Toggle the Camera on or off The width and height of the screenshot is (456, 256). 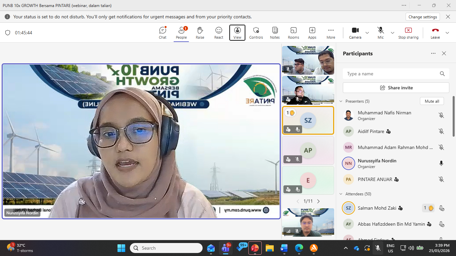pos(355,33)
